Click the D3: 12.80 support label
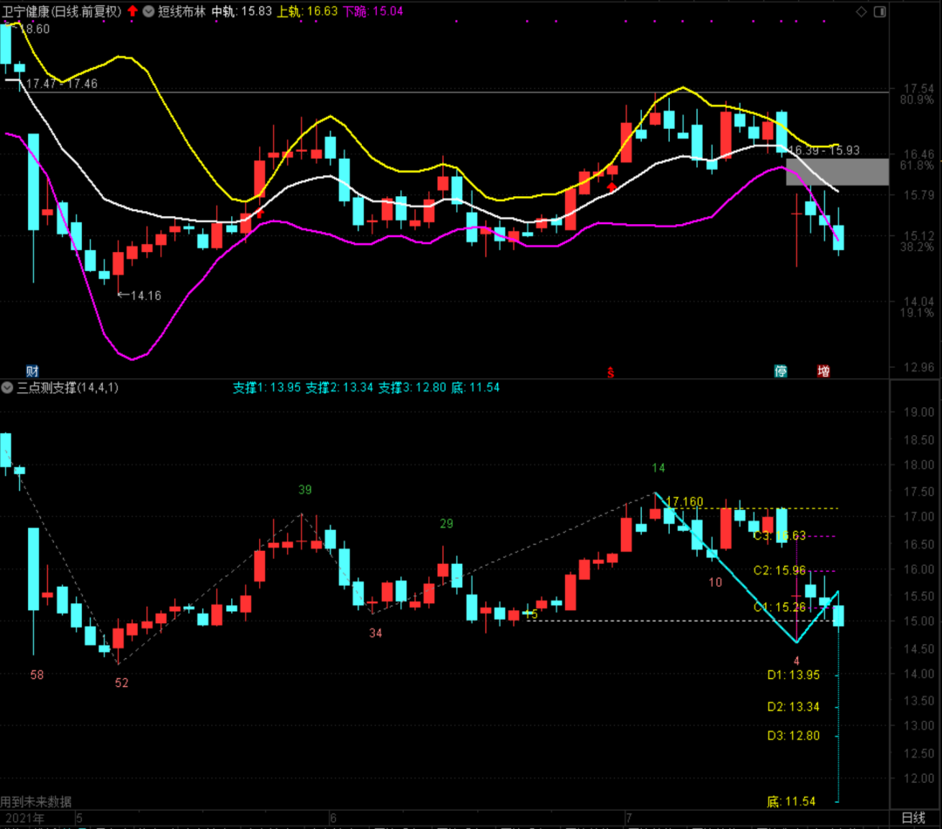Image resolution: width=942 pixels, height=829 pixels. [793, 736]
